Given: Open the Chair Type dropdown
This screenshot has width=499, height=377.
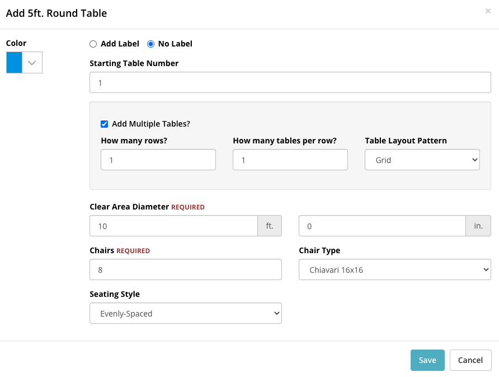Looking at the screenshot, I should click(x=394, y=269).
